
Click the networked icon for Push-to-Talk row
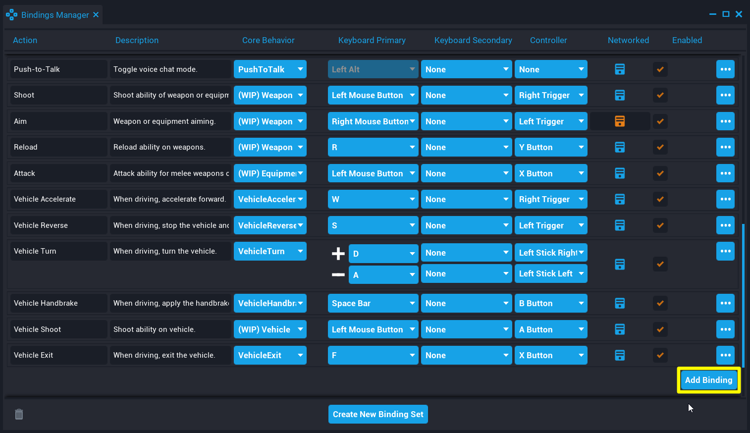tap(620, 69)
